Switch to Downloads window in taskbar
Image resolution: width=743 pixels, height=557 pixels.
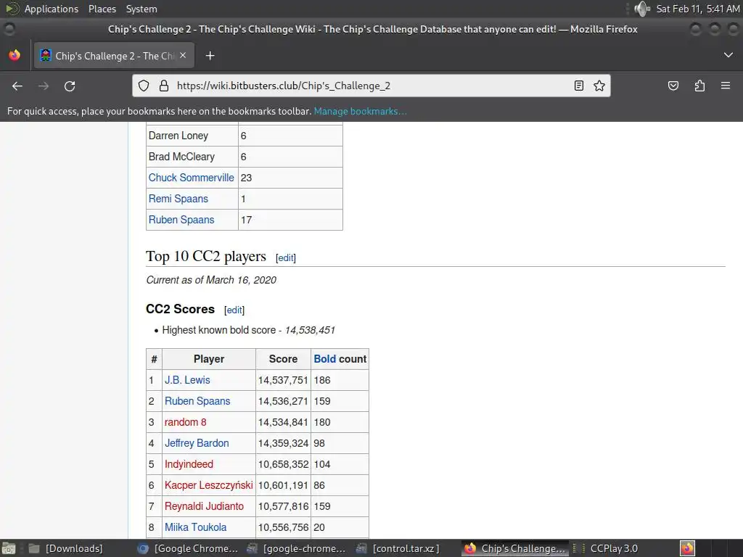66,548
